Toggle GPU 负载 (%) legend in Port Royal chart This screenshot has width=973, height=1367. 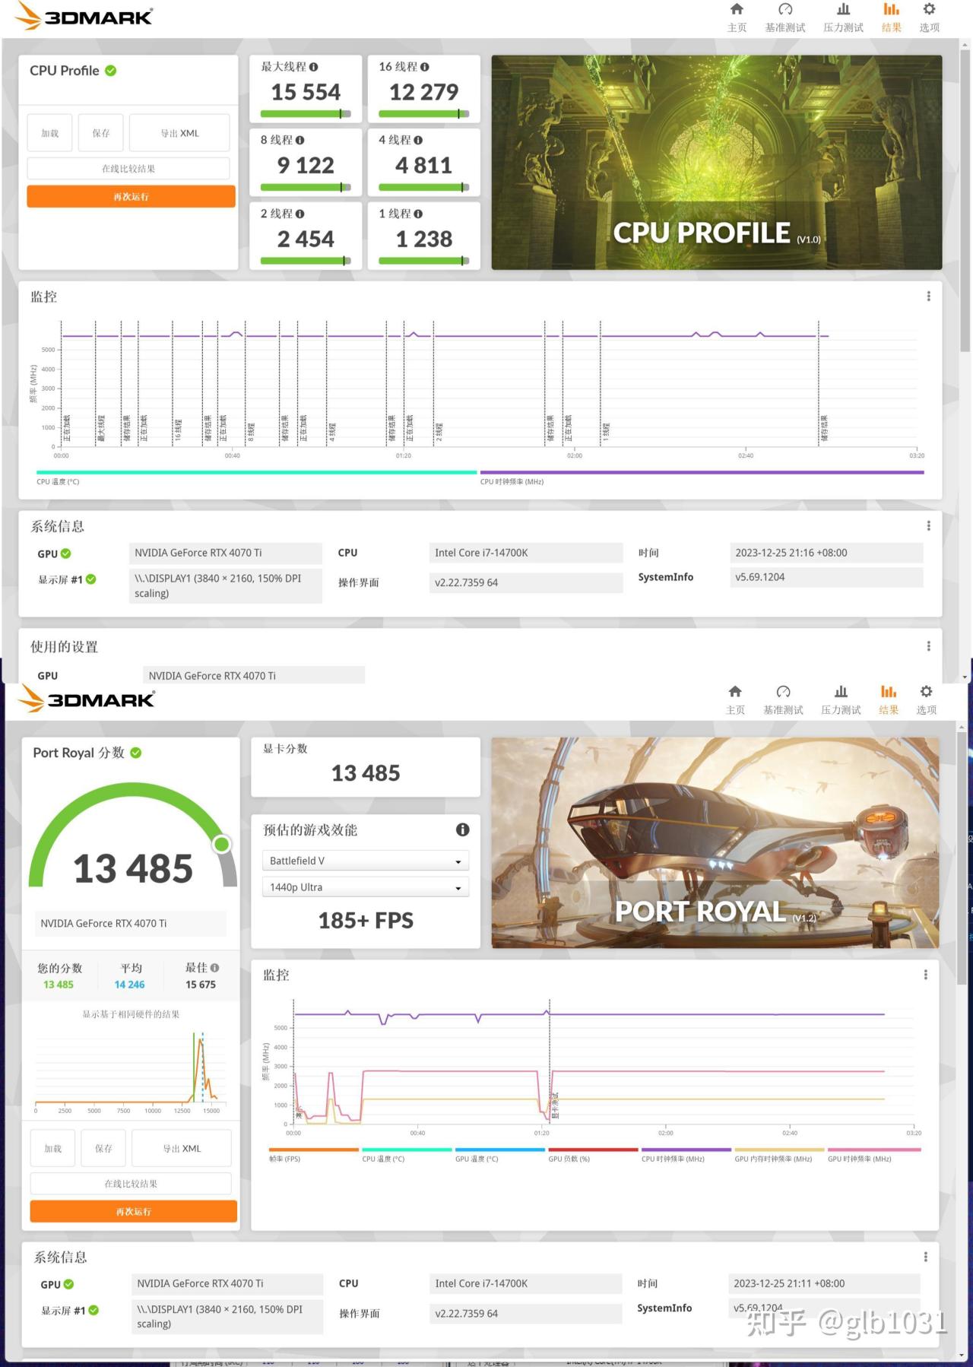593,1154
